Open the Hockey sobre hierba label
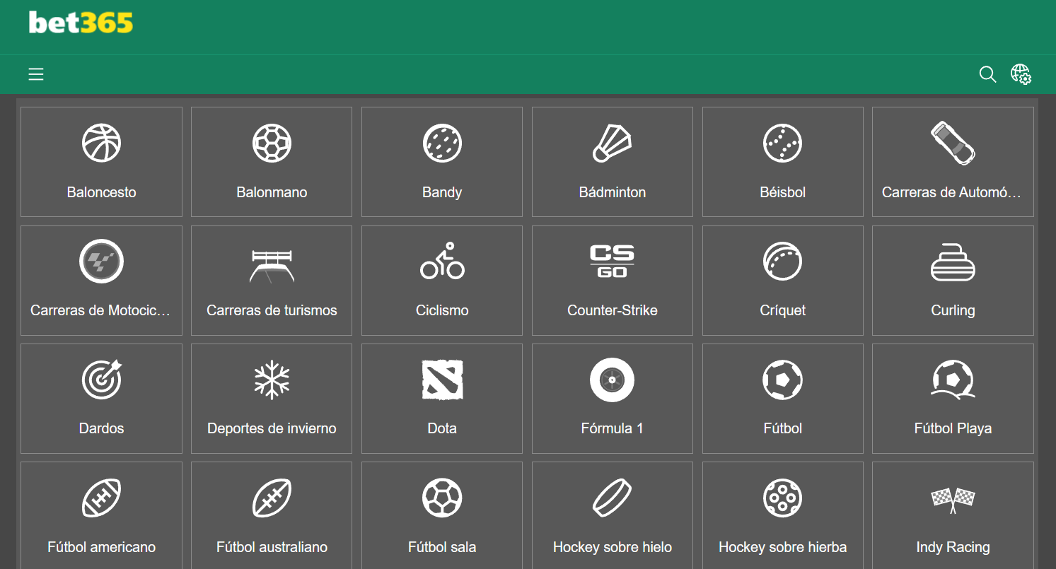The width and height of the screenshot is (1056, 569). (783, 547)
